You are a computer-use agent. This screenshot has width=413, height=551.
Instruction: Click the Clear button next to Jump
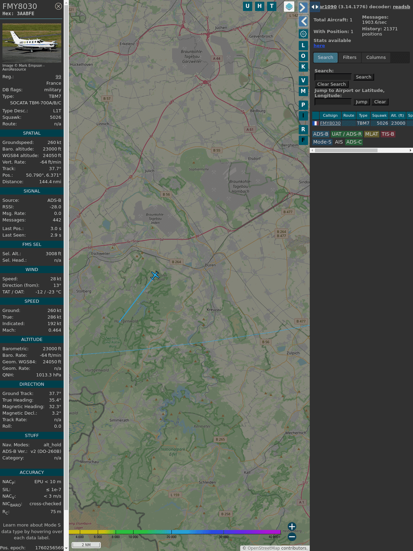(x=380, y=102)
